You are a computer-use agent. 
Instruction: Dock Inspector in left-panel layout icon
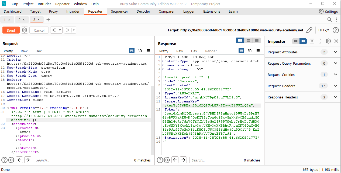point(296,41)
